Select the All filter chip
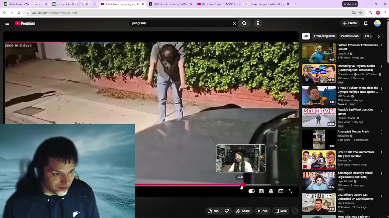389x218 pixels. (x=306, y=36)
